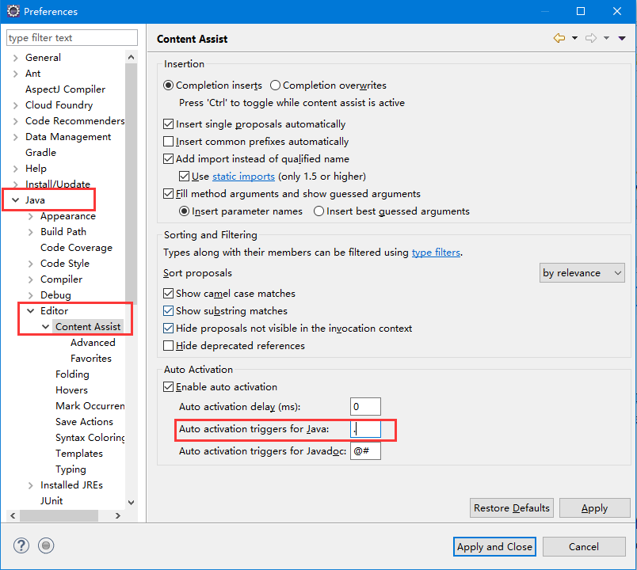637x570 pixels.
Task: Click the Preferences window gear icon
Action: point(13,11)
